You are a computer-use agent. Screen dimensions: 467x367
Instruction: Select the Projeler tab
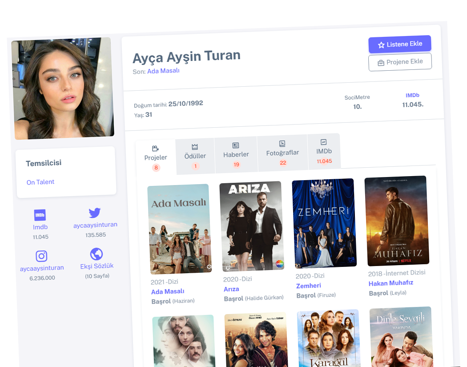point(156,157)
